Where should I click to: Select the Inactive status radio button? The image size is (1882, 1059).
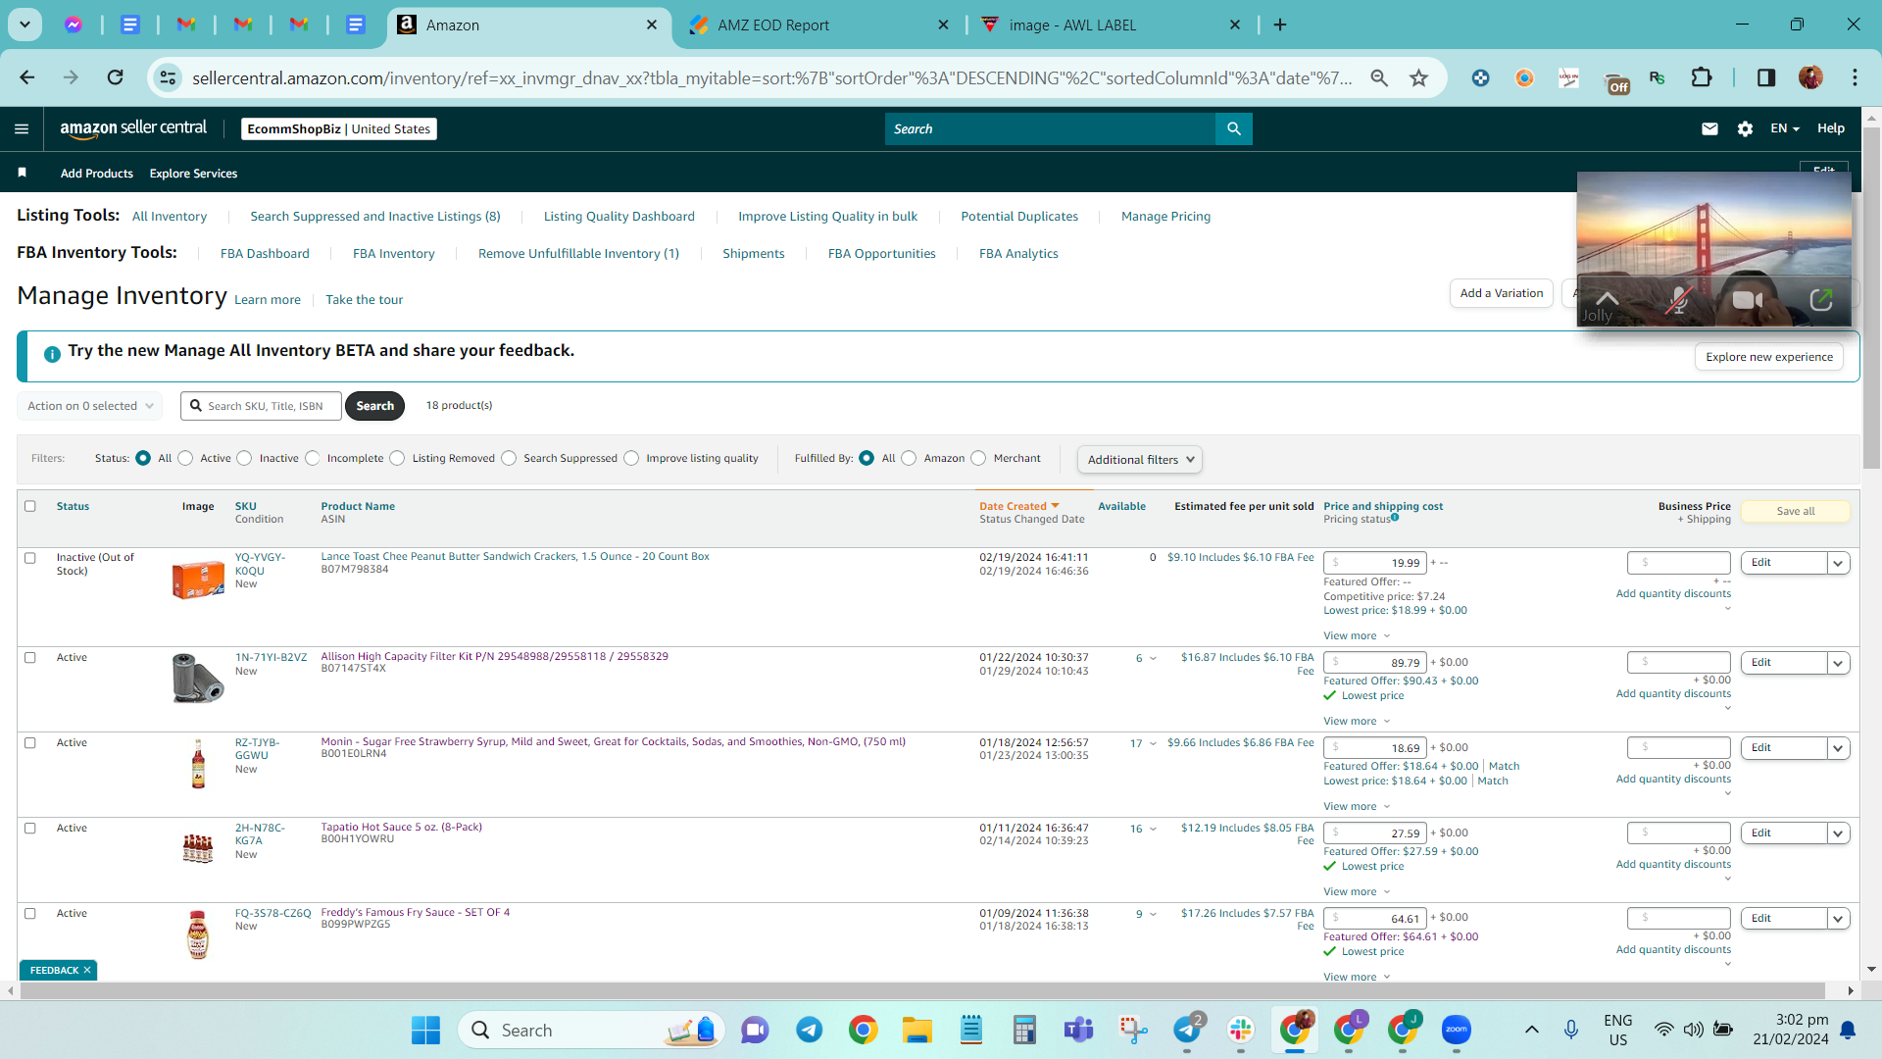point(244,458)
